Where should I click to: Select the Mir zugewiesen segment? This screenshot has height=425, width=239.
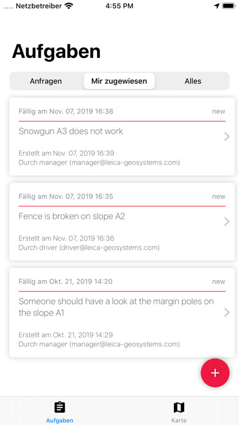(x=119, y=81)
